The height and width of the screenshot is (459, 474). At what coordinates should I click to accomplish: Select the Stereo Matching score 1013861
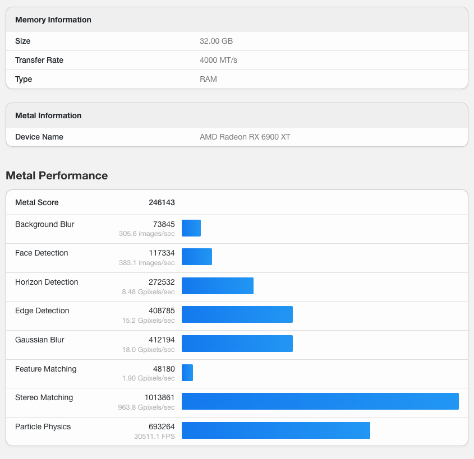coord(159,397)
